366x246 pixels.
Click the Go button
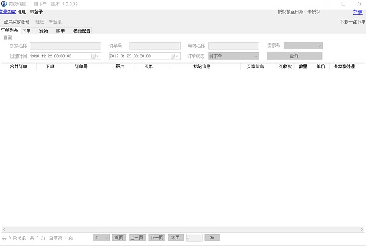tap(212, 237)
